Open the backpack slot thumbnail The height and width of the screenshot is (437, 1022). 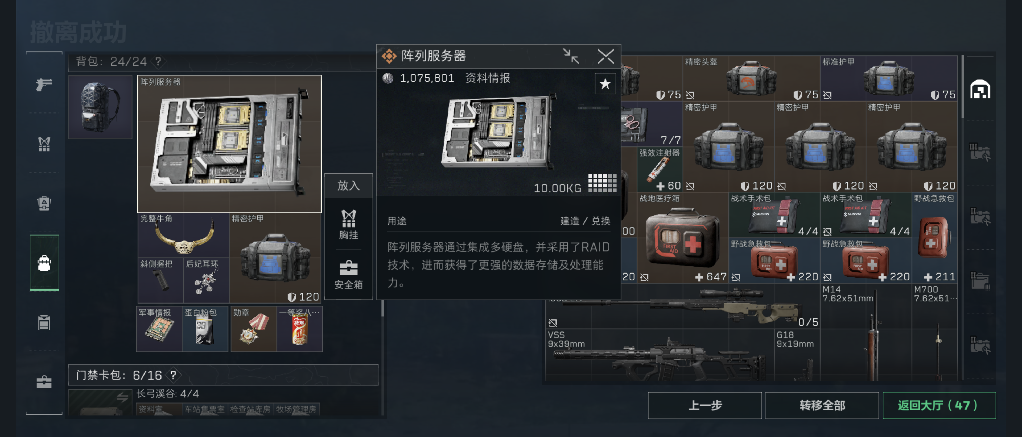click(x=100, y=107)
